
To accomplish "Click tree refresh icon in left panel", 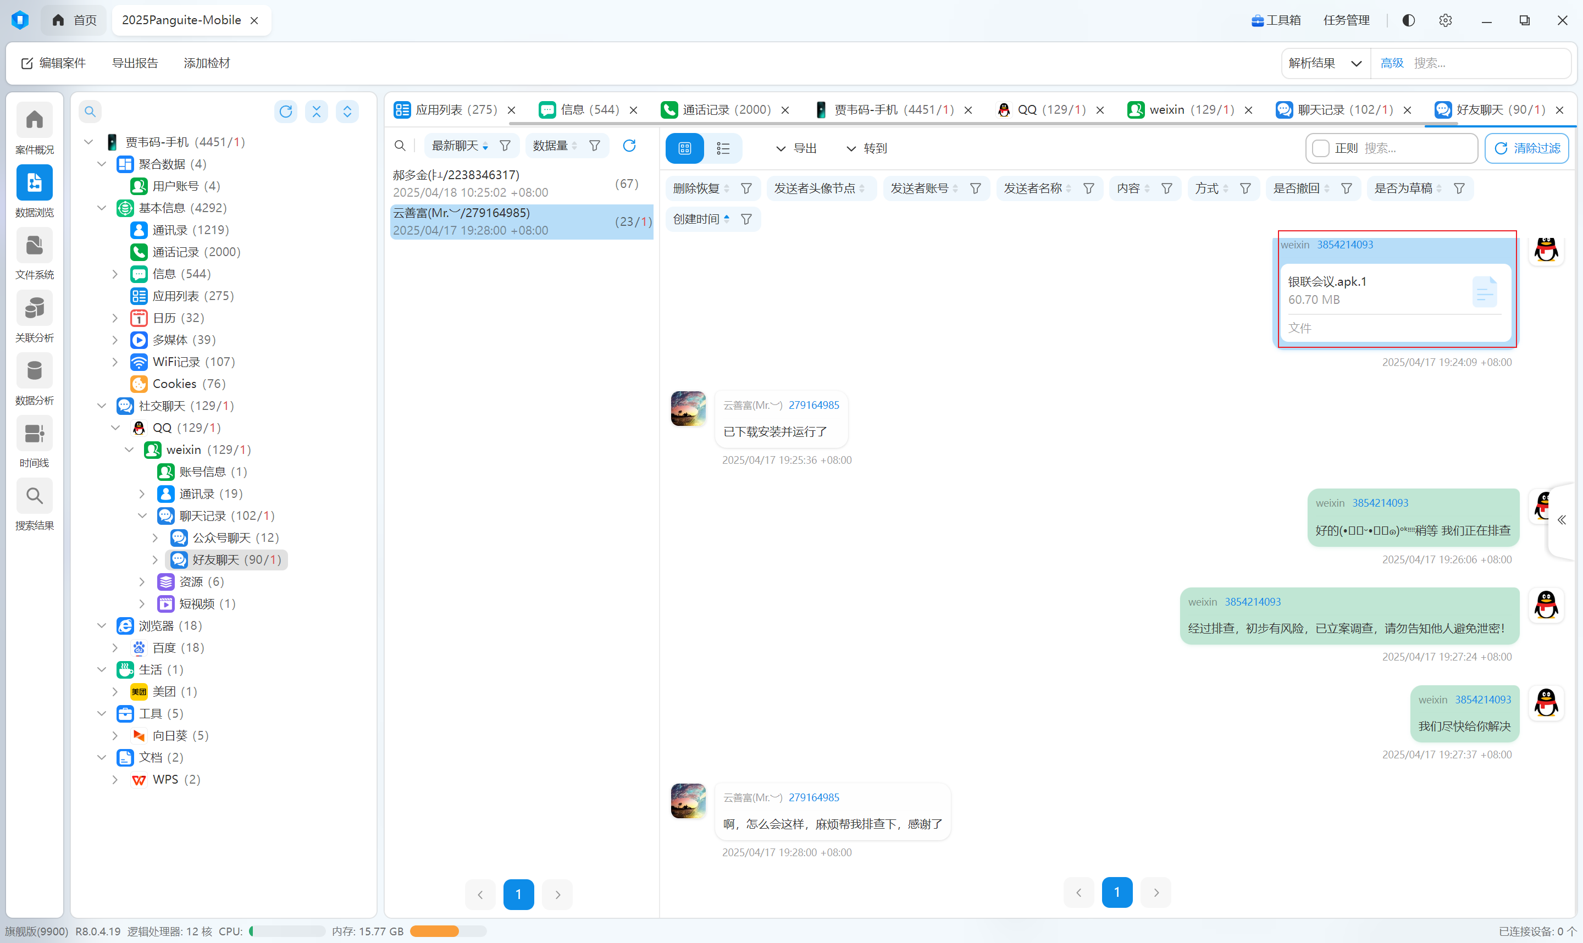I will coord(285,112).
